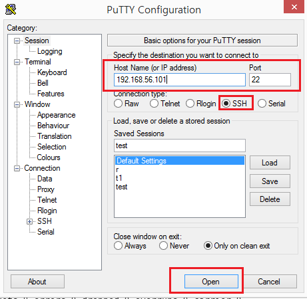
Task: Open the Behaviour settings category
Action: pos(53,126)
